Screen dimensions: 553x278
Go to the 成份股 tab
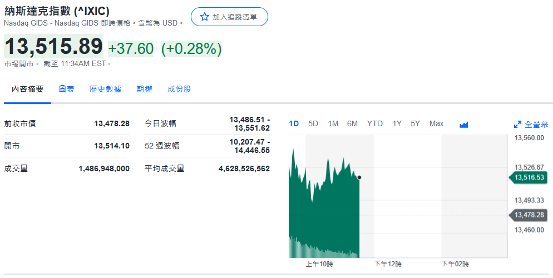coord(179,89)
